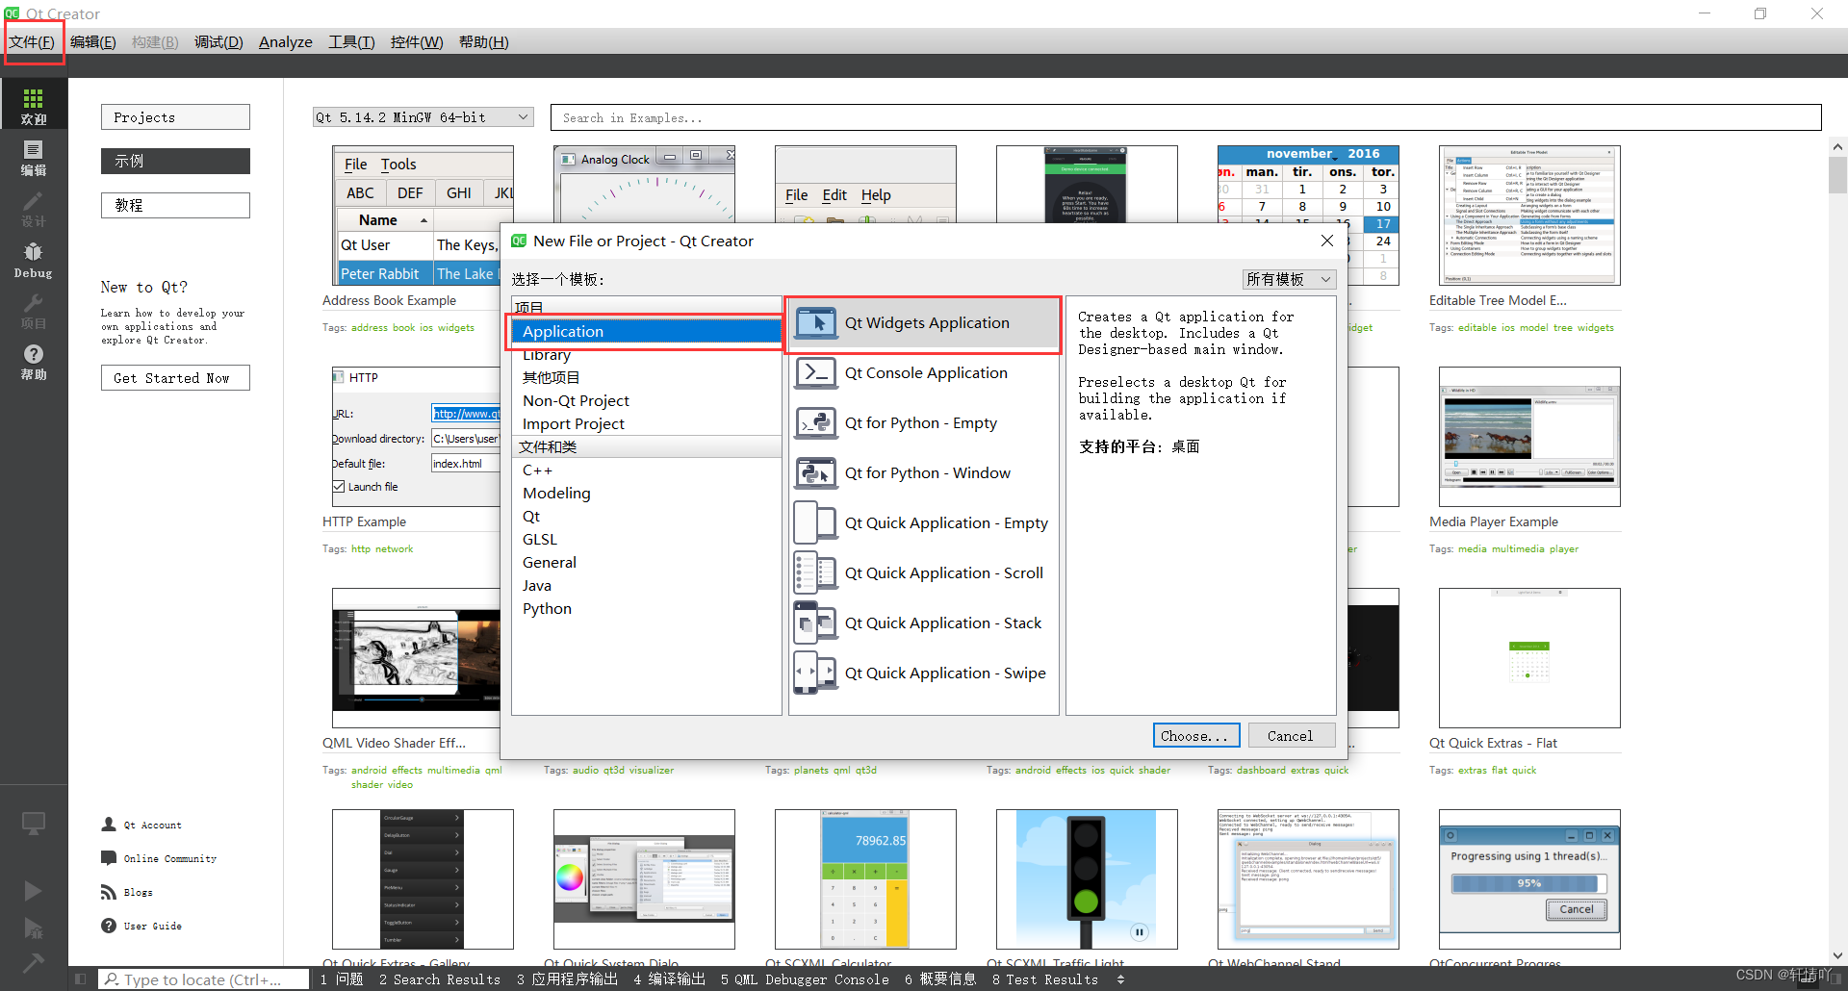The width and height of the screenshot is (1848, 991).
Task: Select Qt Quick Application - Swipe icon
Action: click(816, 673)
